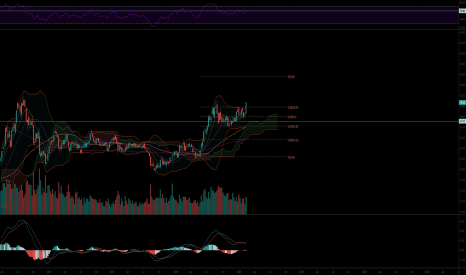Viewport: 466px width, 275px height.
Task: Click the green current price tag on price axis
Action: tap(462, 102)
